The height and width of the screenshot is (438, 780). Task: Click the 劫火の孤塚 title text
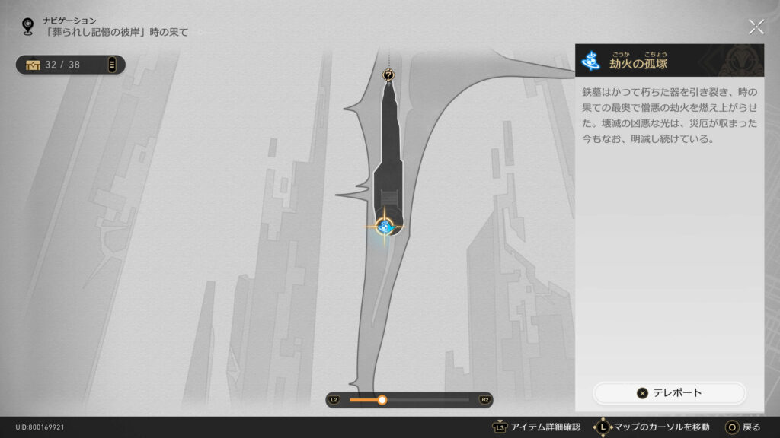pos(638,63)
